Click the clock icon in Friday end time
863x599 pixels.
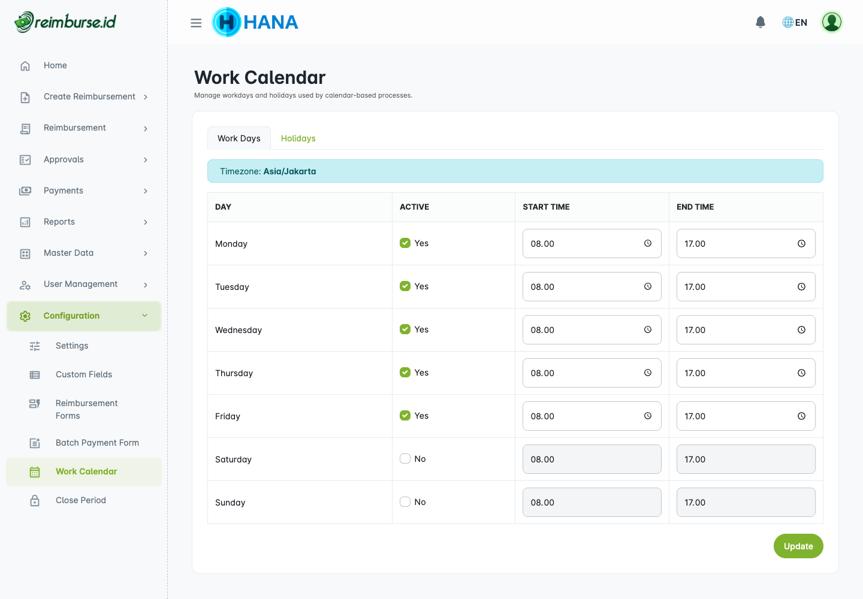pyautogui.click(x=801, y=416)
